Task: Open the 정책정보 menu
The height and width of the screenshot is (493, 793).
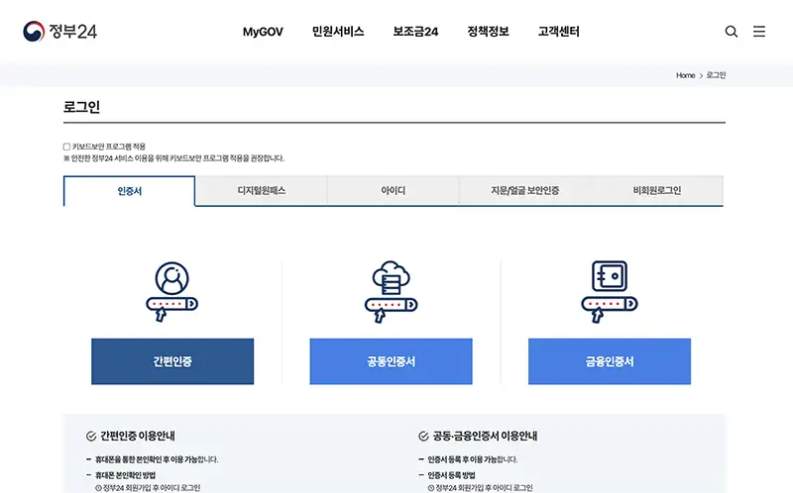Action: pos(488,32)
